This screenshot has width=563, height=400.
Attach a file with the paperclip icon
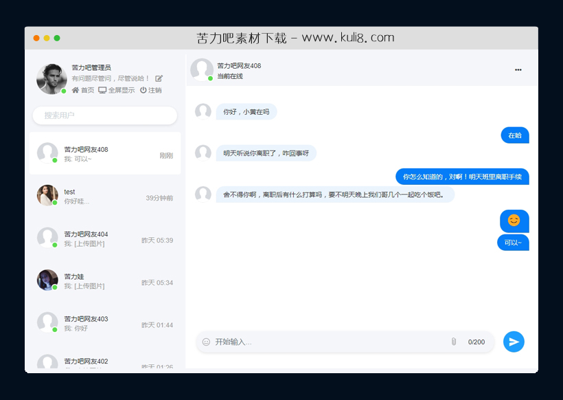[x=454, y=342]
